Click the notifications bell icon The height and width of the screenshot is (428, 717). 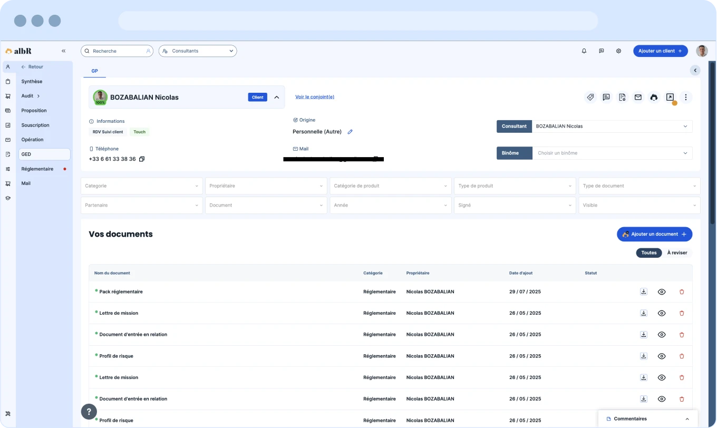pos(584,51)
